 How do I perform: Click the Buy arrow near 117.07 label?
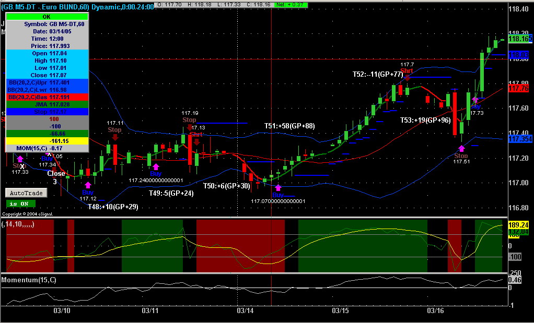tap(278, 187)
